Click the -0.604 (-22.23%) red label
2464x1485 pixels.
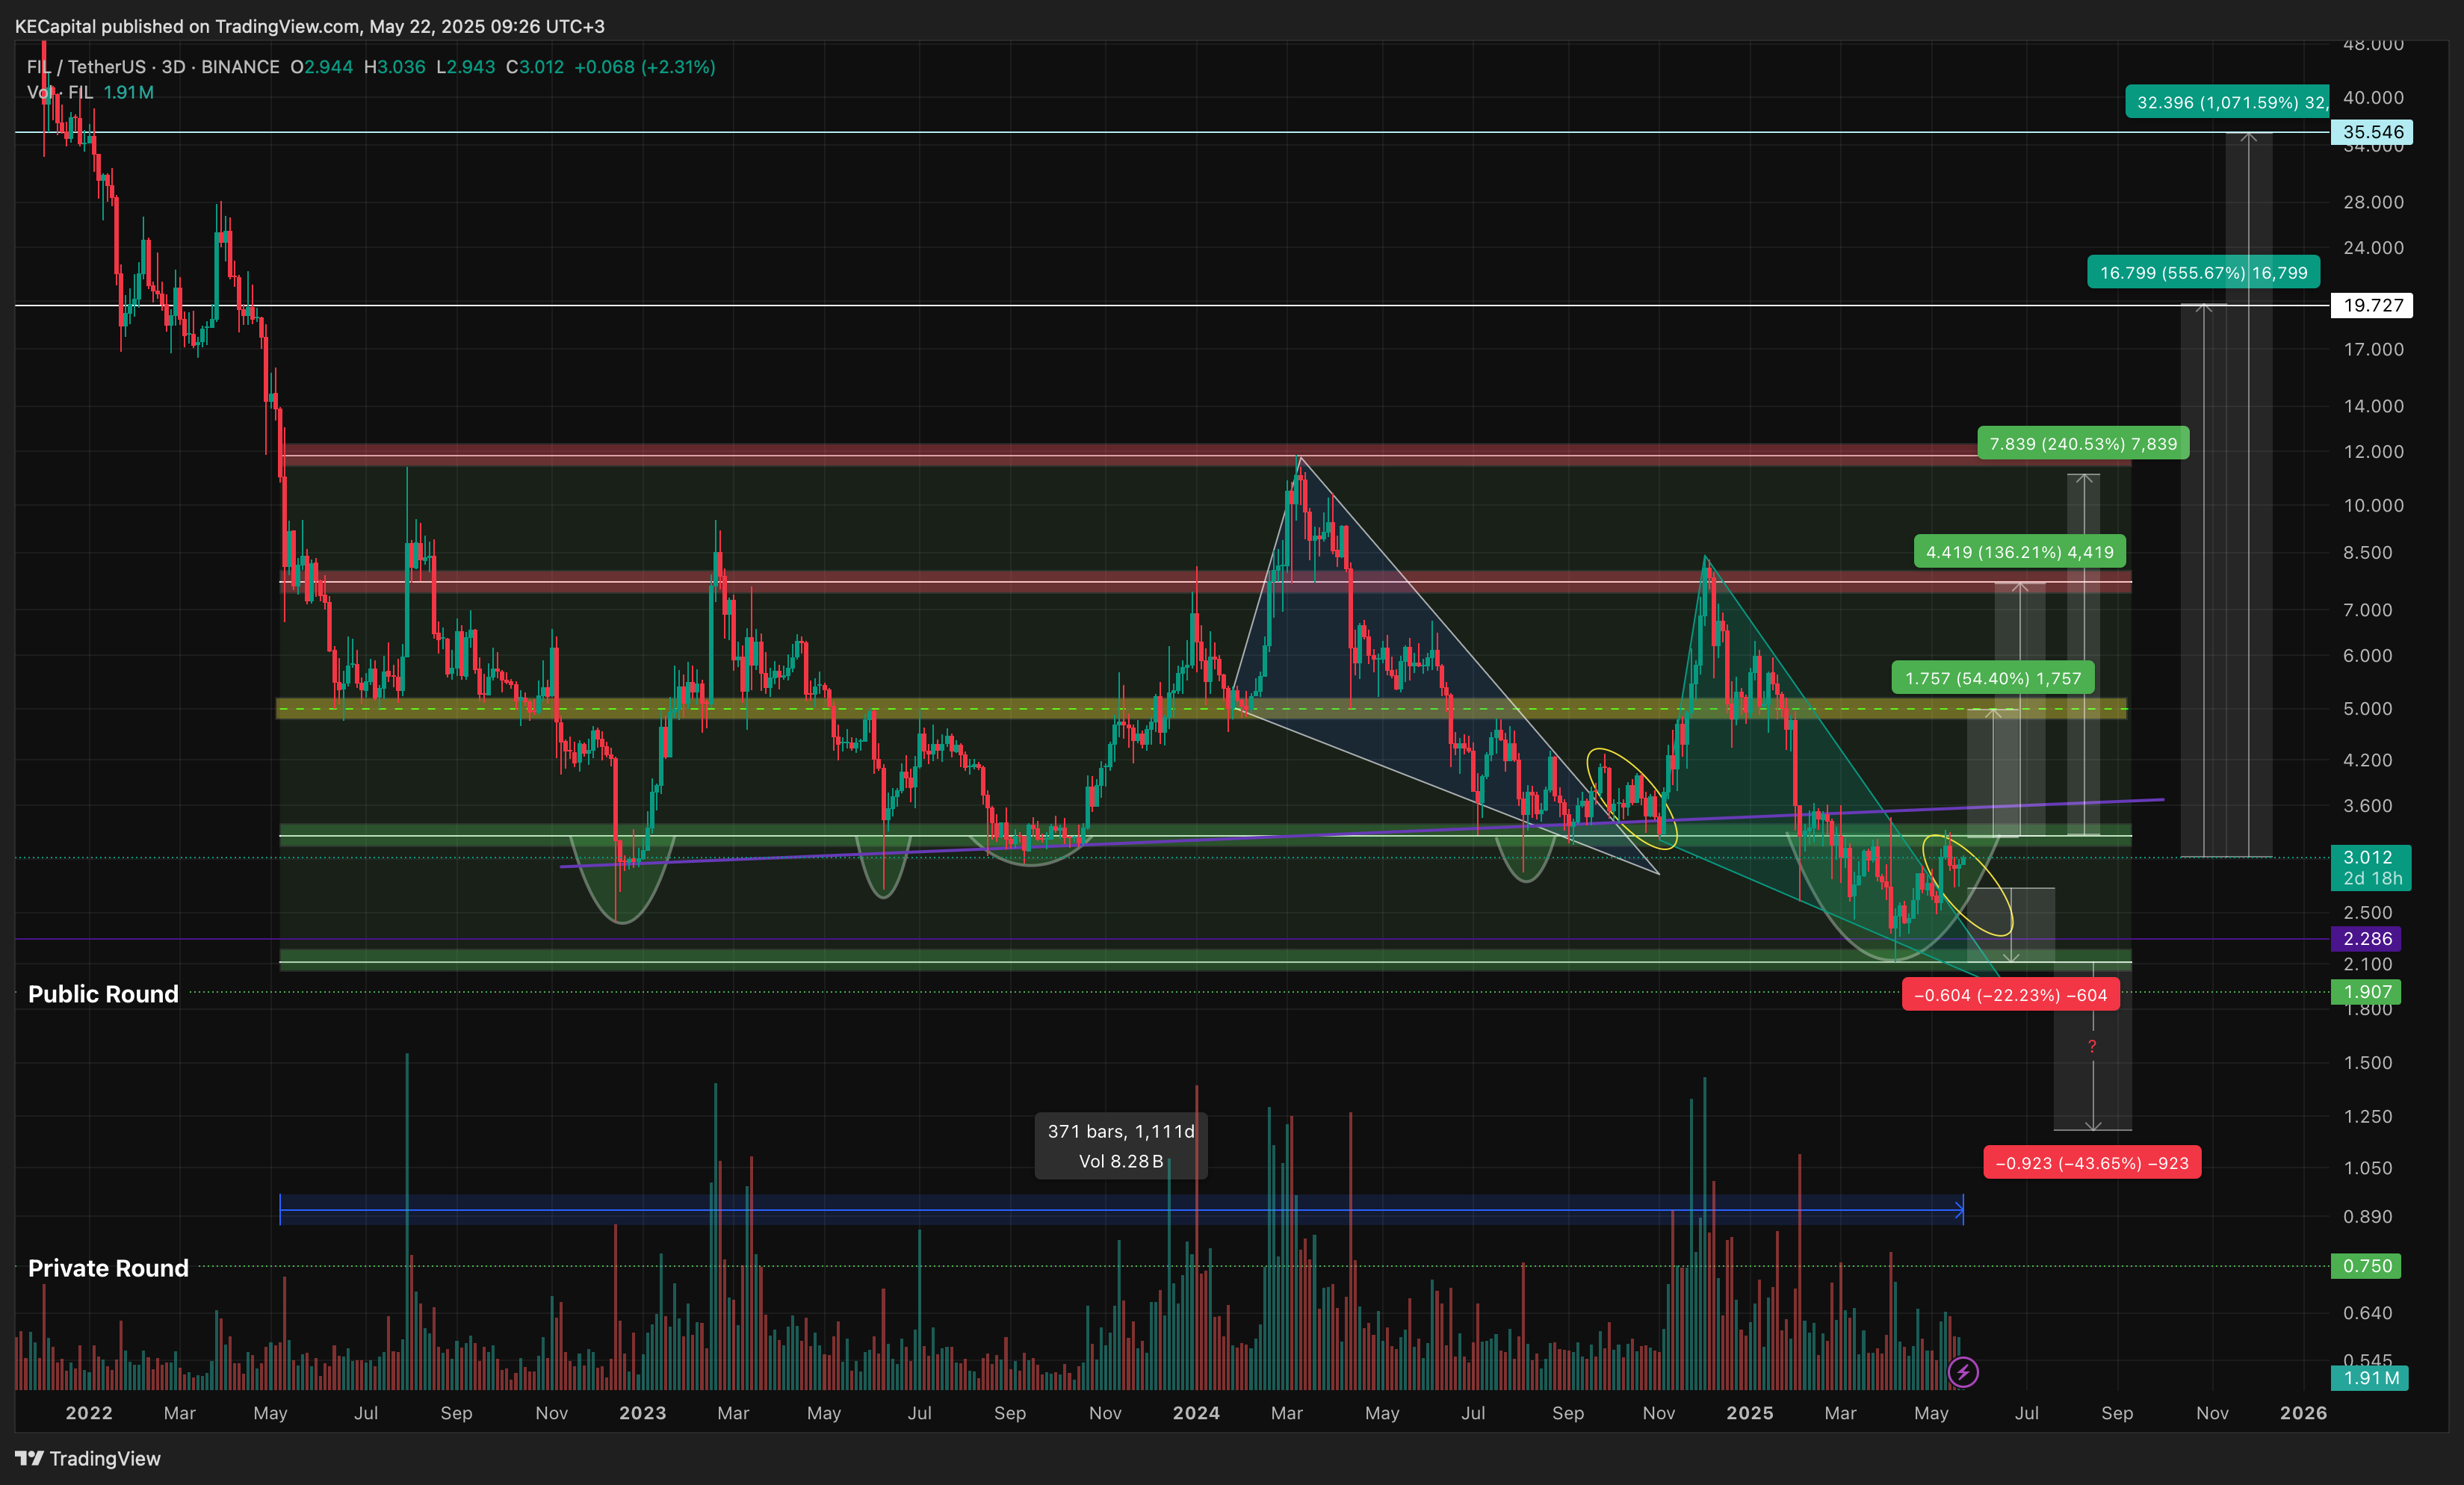[2010, 995]
